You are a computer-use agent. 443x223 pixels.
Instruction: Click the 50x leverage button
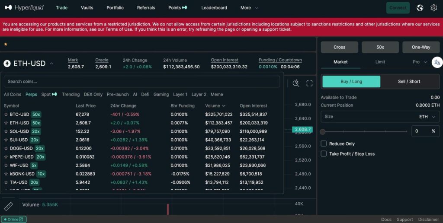coord(380,47)
